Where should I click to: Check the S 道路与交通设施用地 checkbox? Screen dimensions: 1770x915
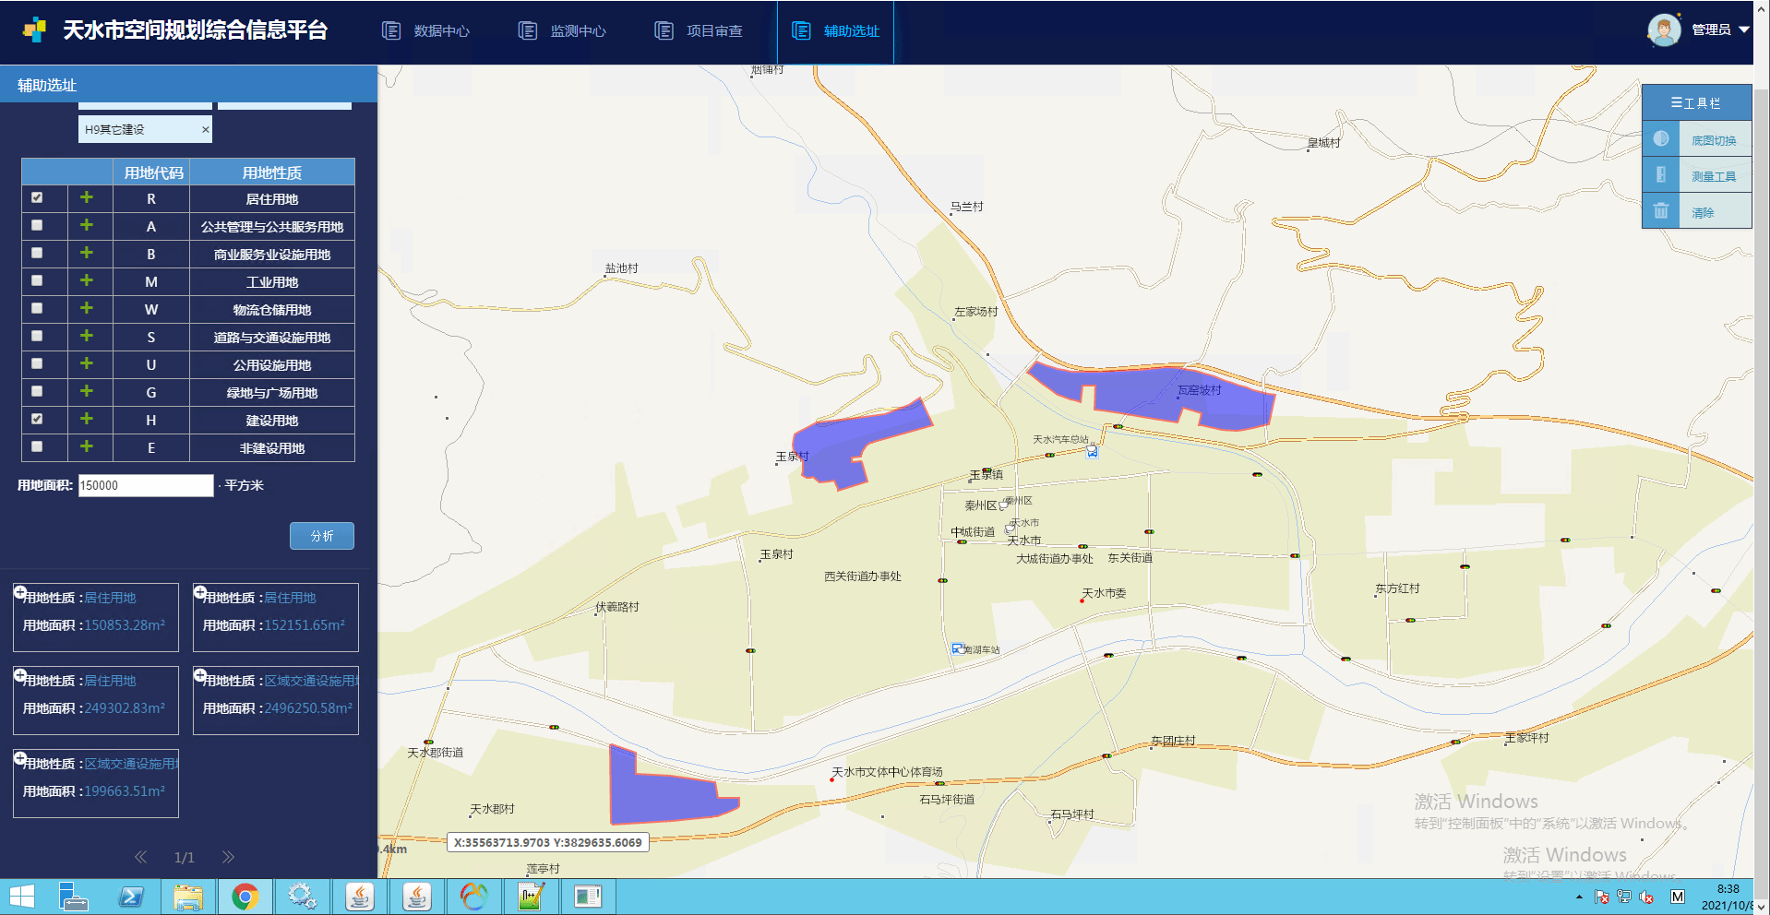click(37, 336)
